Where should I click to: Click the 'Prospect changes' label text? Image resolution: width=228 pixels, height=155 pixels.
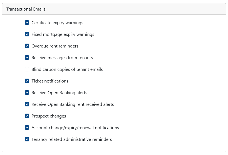[x=49, y=116]
